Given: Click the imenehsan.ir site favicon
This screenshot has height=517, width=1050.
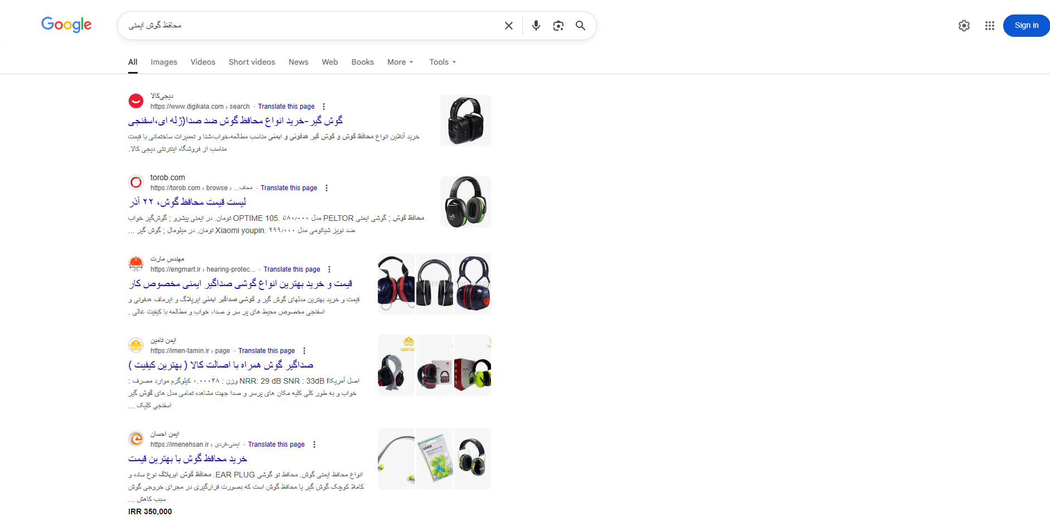Looking at the screenshot, I should [136, 439].
